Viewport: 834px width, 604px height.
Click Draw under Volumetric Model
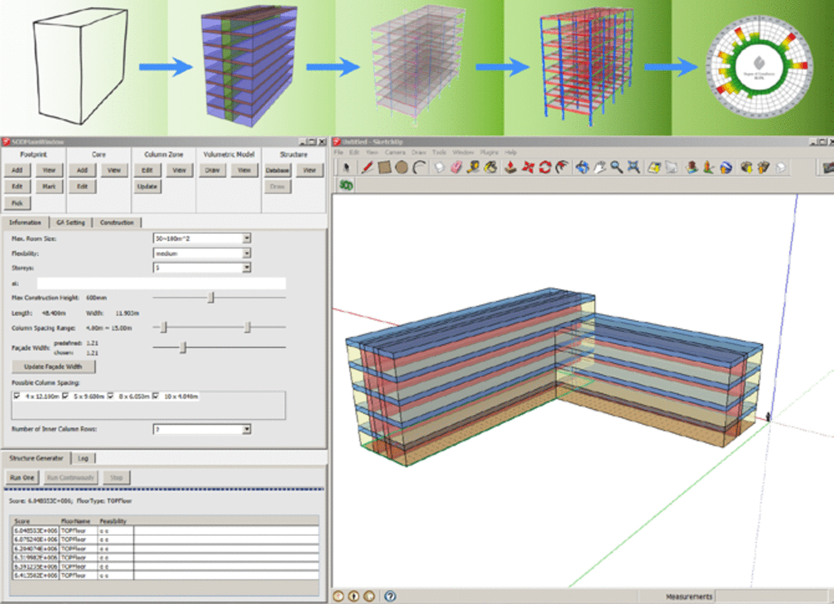pos(212,170)
